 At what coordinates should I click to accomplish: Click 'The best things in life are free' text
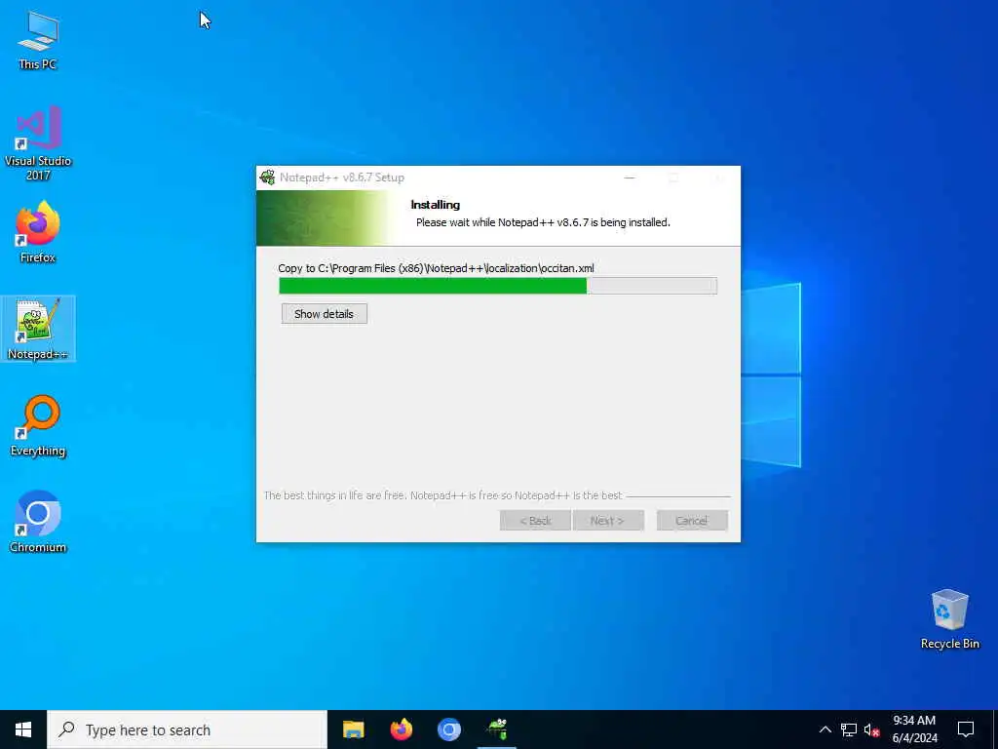point(442,494)
